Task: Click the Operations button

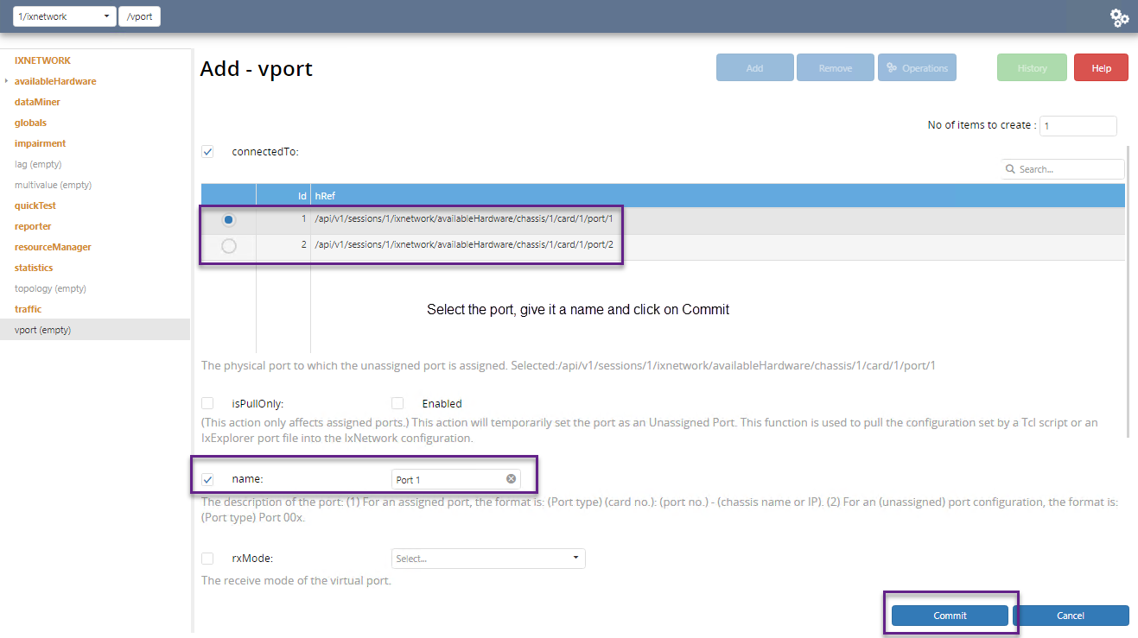Action: (x=917, y=68)
